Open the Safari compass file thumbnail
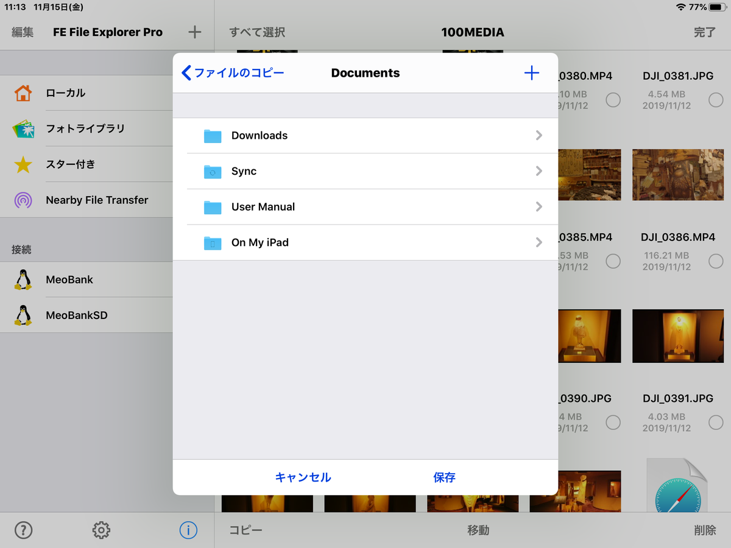731x548 pixels. tap(678, 491)
